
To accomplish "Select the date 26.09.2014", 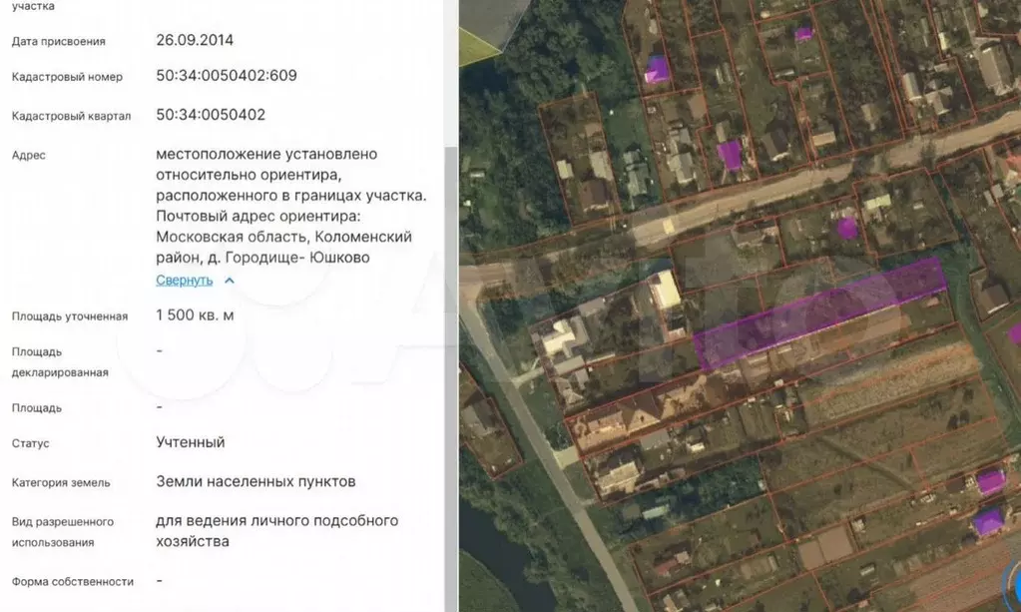I will pos(195,40).
